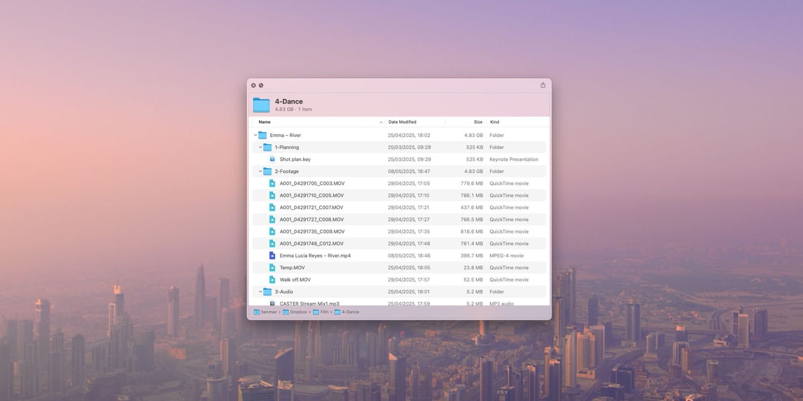803x401 pixels.
Task: Collapse the Emma – River folder
Action: tap(255, 135)
